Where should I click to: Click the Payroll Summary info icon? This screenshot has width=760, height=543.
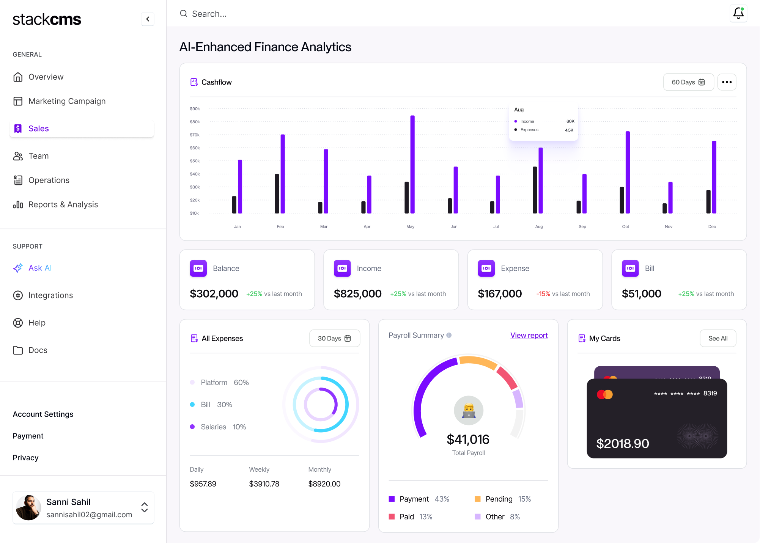click(449, 335)
